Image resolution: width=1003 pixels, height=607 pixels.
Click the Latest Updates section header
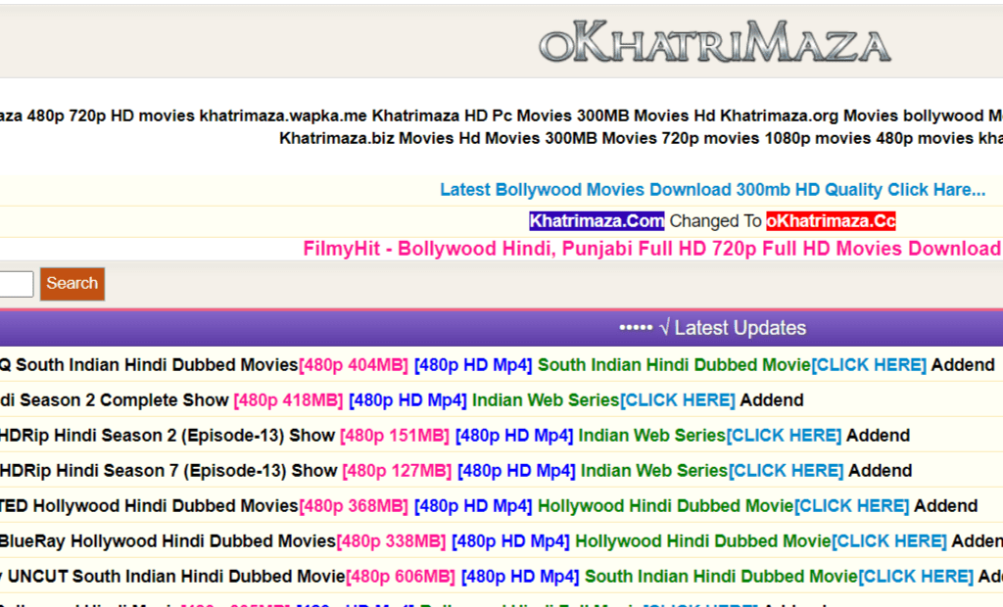(x=501, y=328)
